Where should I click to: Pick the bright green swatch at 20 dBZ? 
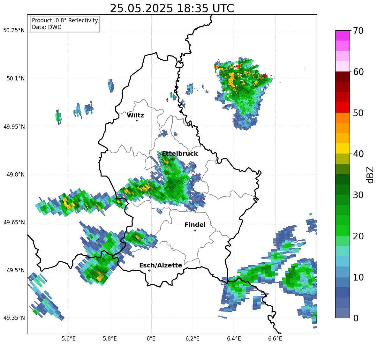(342, 231)
